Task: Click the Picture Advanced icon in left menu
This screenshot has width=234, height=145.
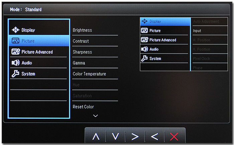Action: [16, 52]
